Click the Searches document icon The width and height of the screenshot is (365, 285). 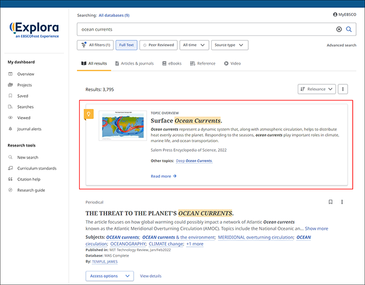[10, 107]
